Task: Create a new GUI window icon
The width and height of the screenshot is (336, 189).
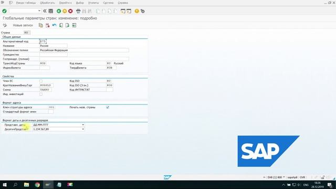Action: tap(123, 11)
